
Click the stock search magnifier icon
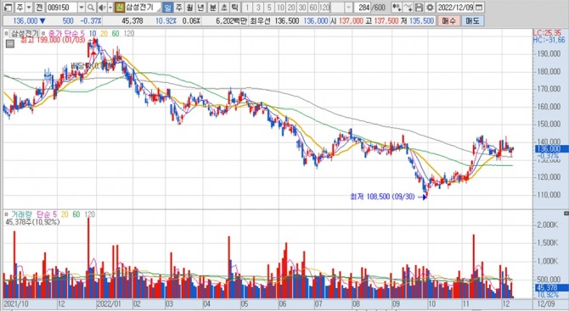tap(91, 8)
